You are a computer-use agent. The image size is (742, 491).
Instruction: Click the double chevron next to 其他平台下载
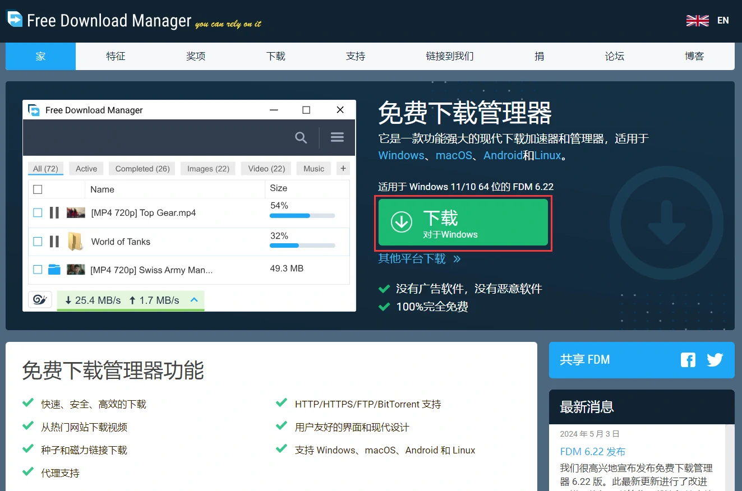pyautogui.click(x=457, y=259)
